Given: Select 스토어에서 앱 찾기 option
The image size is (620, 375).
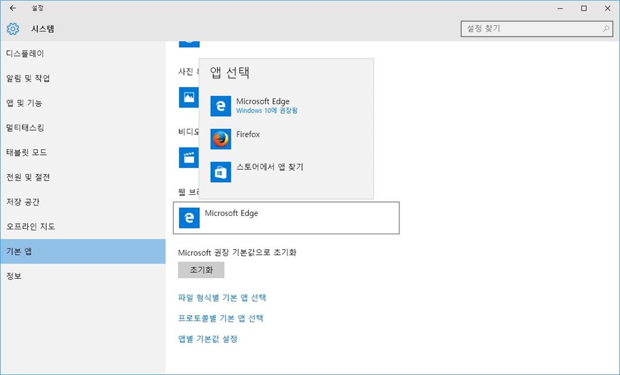Looking at the screenshot, I should pos(269,167).
